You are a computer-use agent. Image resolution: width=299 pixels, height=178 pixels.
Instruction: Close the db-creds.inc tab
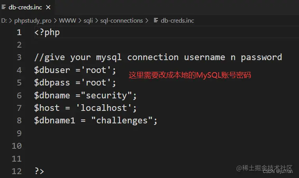48,7
